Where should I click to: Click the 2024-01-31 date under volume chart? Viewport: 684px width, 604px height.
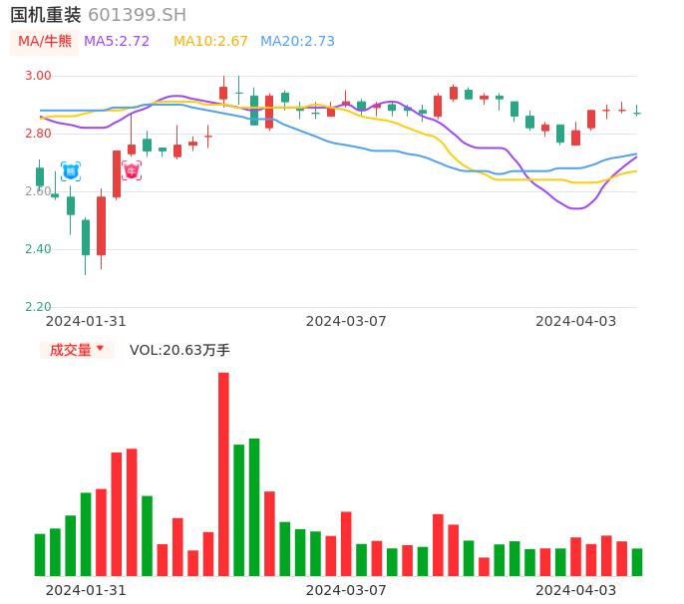click(x=86, y=589)
